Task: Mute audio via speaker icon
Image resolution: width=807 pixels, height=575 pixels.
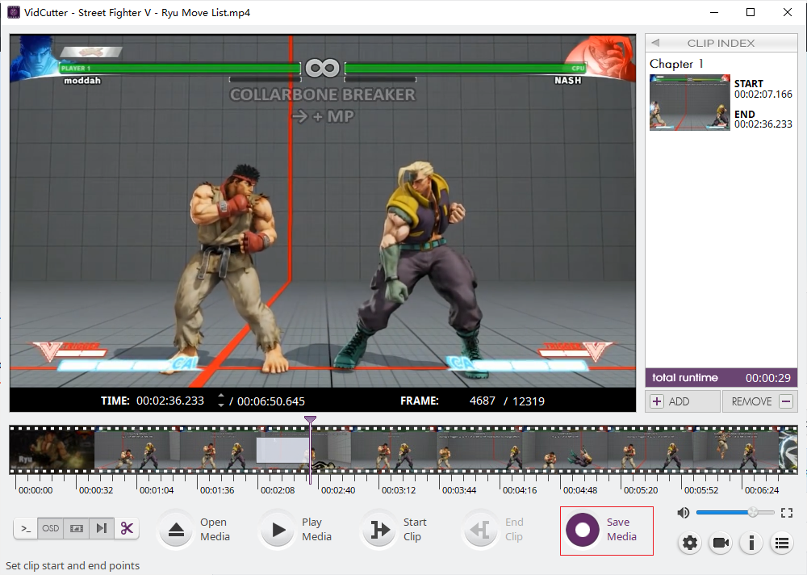Action: pos(683,512)
